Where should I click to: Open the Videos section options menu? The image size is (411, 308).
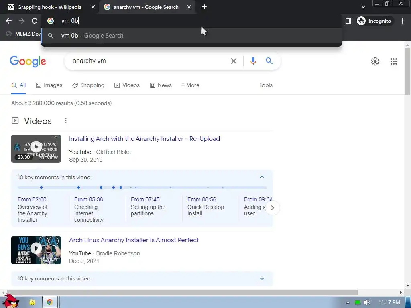[66, 120]
